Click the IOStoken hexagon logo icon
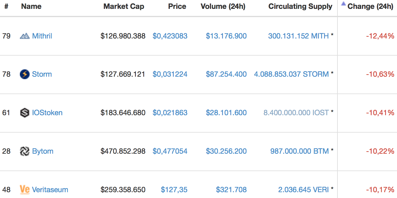 tap(24, 113)
